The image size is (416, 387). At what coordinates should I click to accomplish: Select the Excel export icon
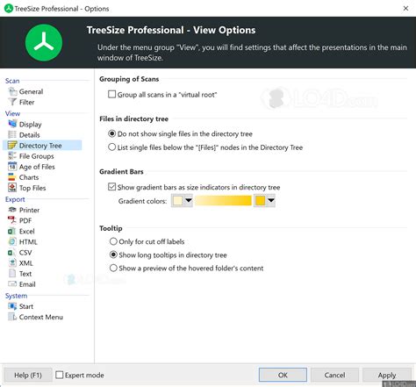(x=12, y=231)
